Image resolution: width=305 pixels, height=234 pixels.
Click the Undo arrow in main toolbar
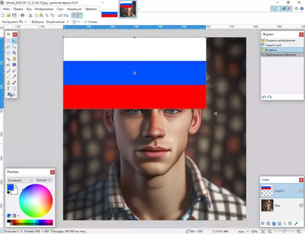click(61, 15)
